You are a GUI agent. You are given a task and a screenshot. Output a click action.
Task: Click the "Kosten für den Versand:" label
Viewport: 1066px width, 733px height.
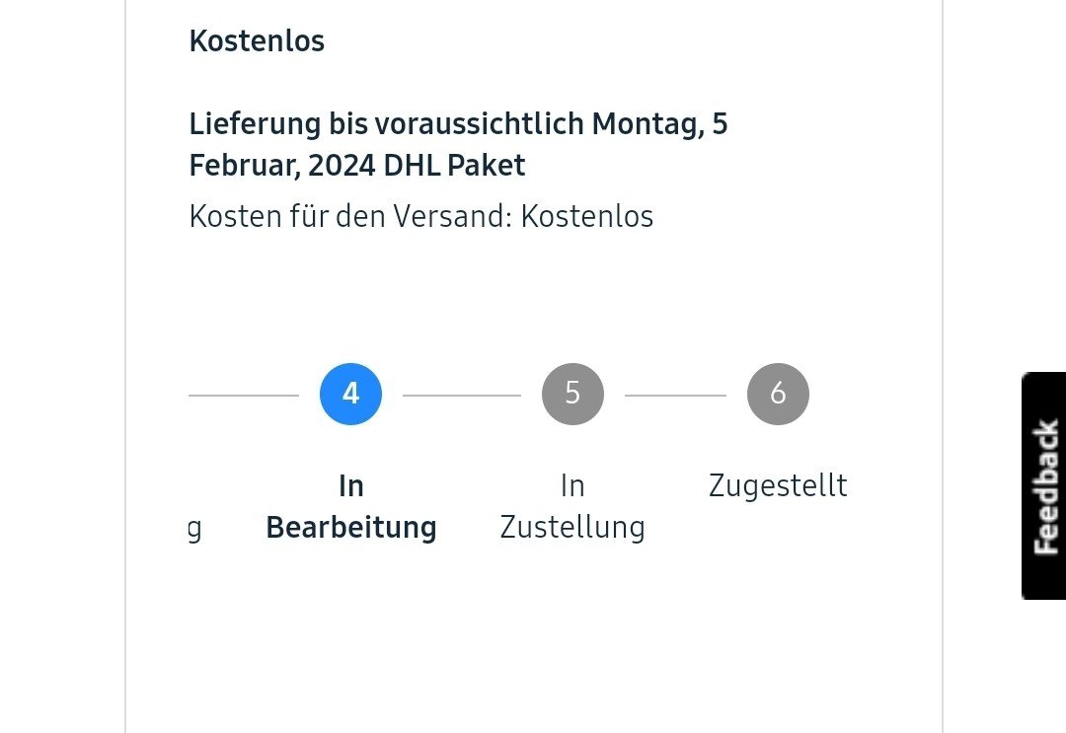pyautogui.click(x=350, y=217)
